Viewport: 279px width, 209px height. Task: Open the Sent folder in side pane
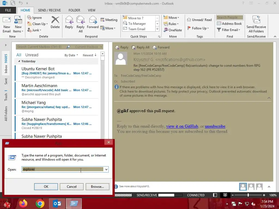(6, 81)
